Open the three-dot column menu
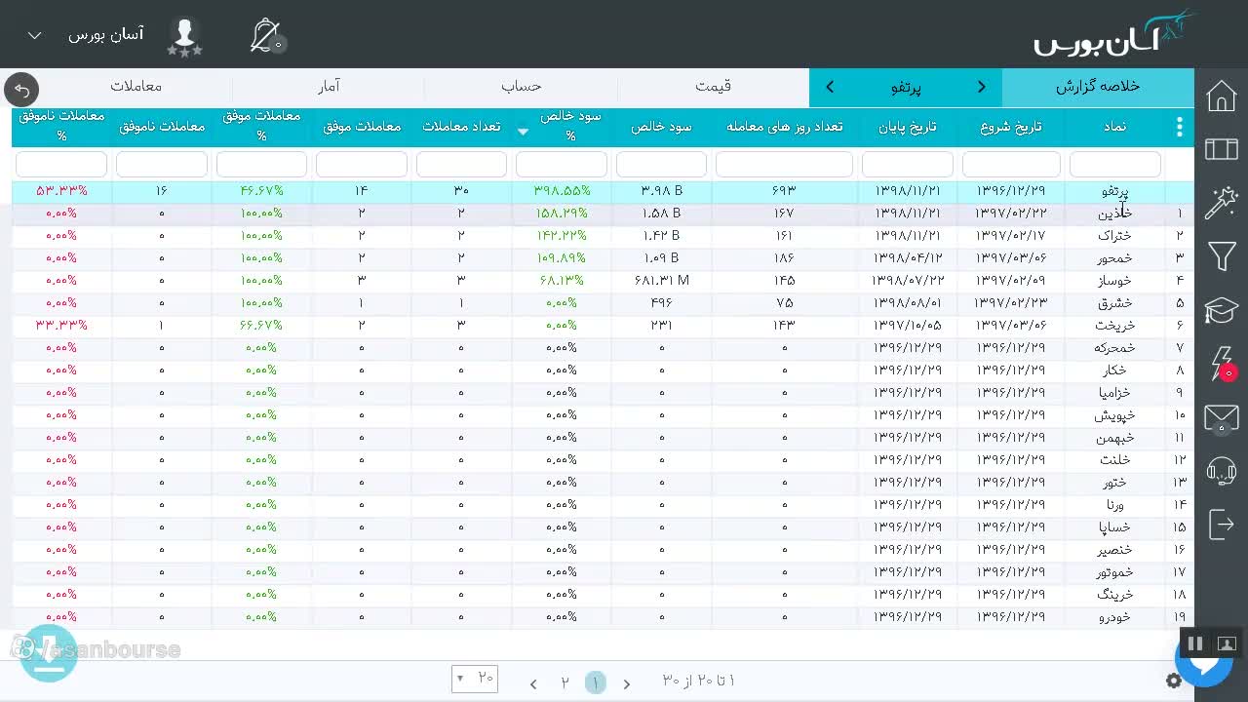This screenshot has height=702, width=1248. pyautogui.click(x=1179, y=127)
